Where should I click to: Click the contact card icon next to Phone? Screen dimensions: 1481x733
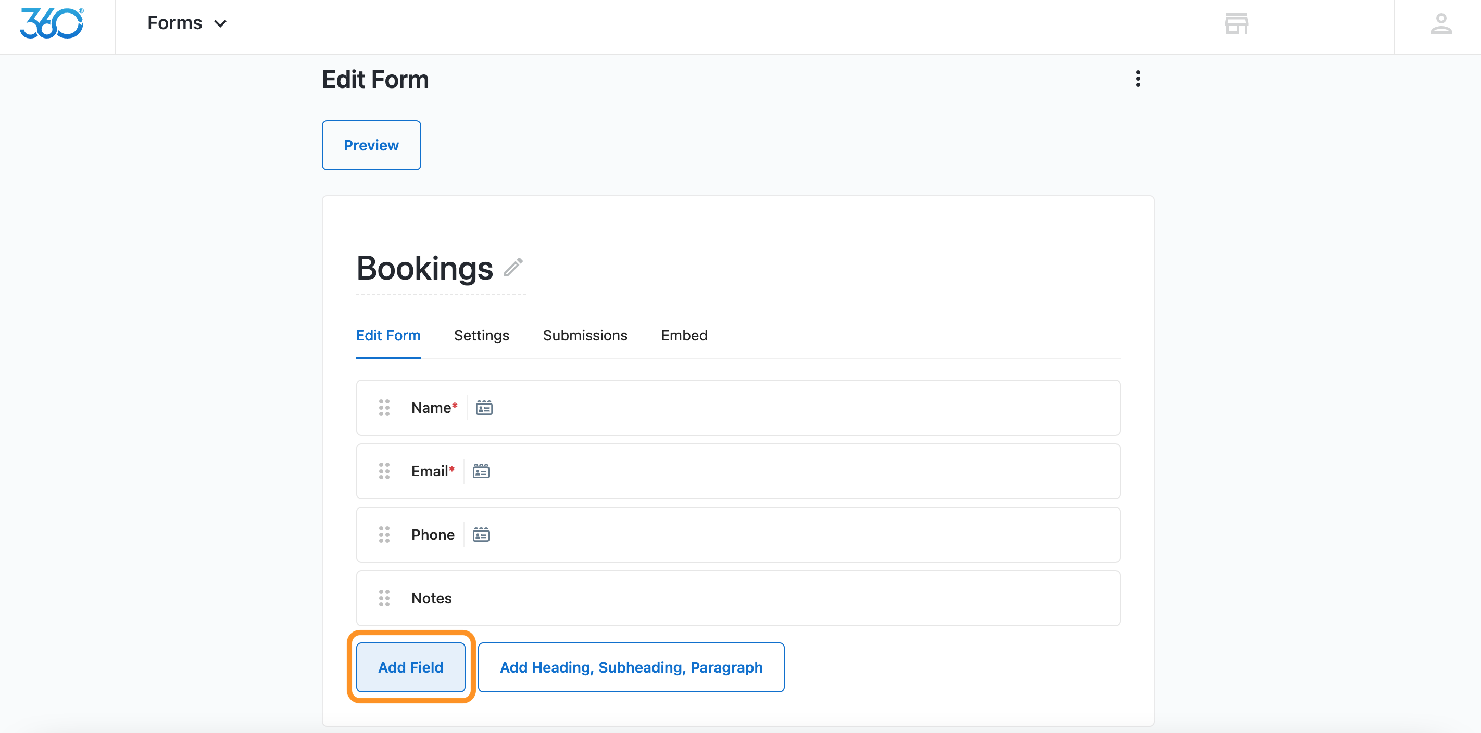(x=481, y=535)
